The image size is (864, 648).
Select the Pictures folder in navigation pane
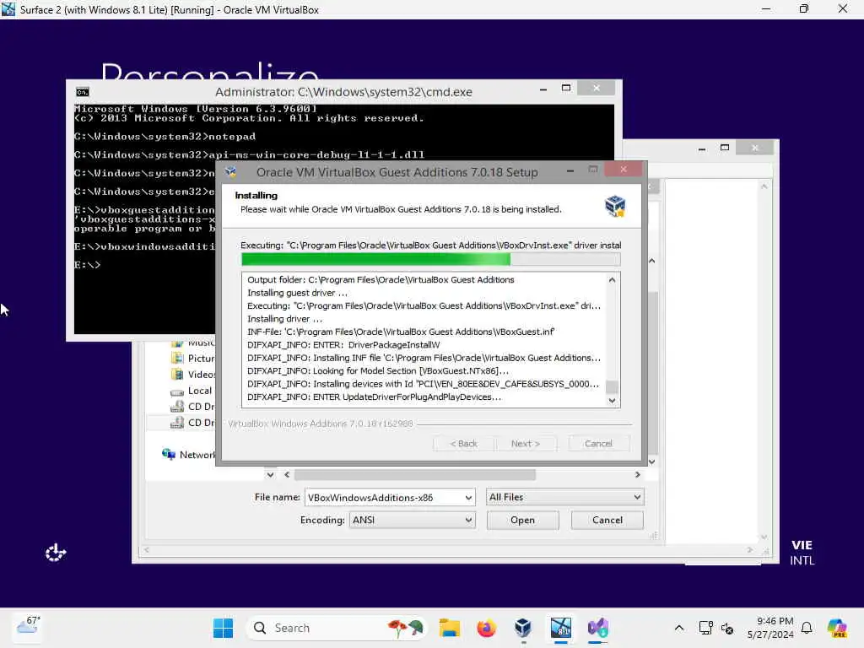[193, 358]
